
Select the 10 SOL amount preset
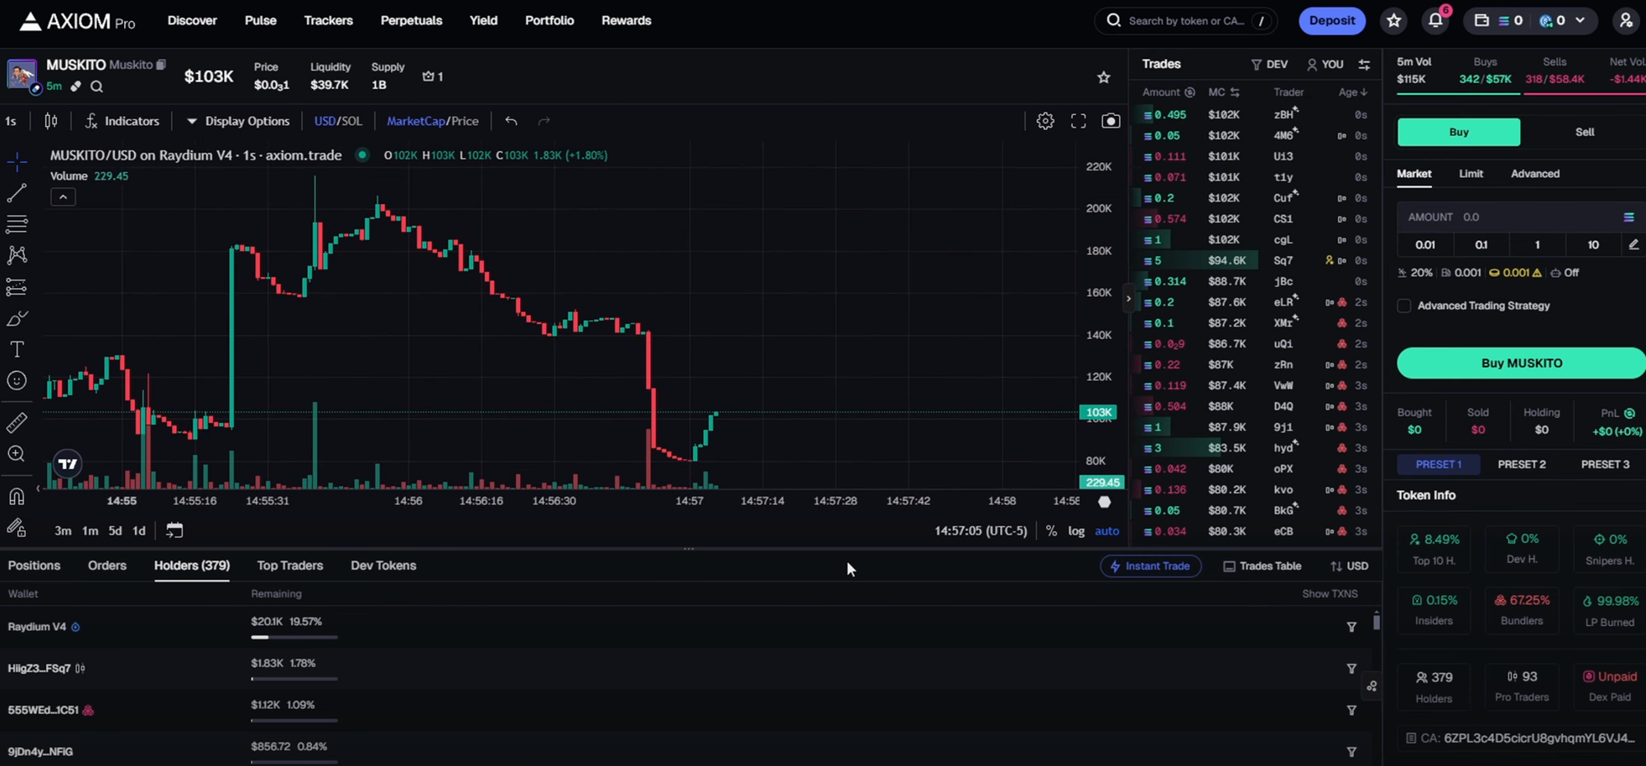point(1593,244)
